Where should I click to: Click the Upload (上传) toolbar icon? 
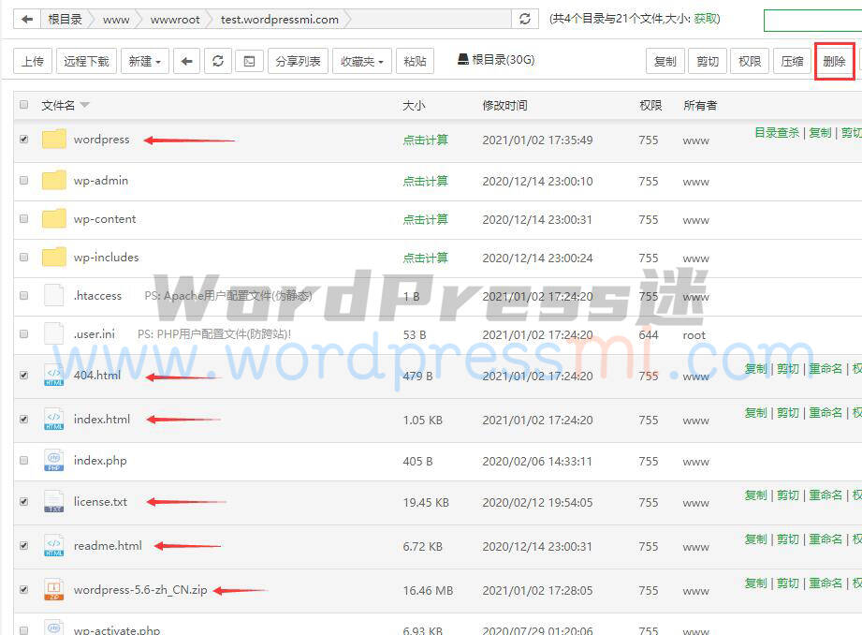34,61
